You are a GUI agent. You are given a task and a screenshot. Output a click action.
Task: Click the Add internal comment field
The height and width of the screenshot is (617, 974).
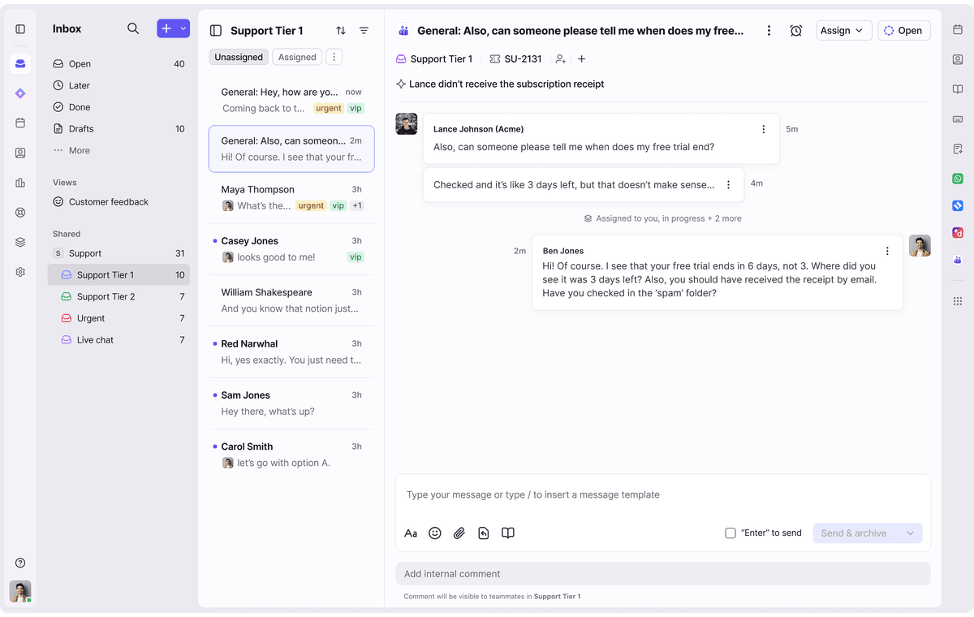click(x=662, y=574)
